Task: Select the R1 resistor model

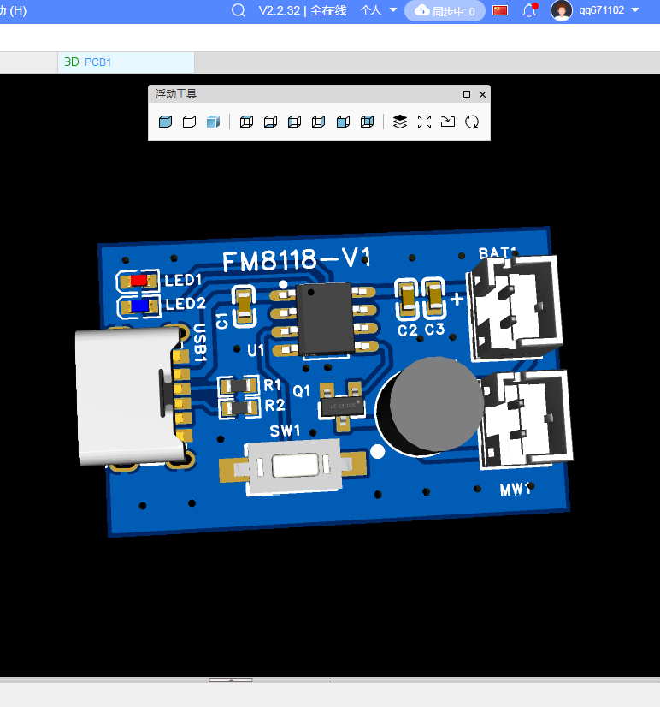Action: coord(239,385)
